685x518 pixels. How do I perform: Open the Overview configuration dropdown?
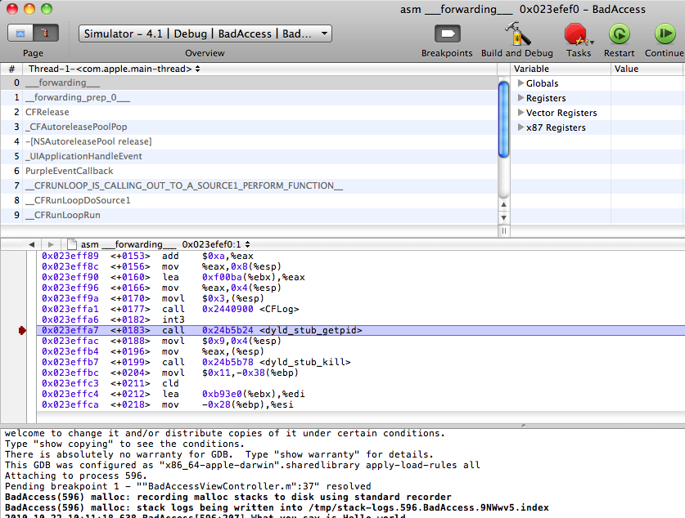coord(205,33)
